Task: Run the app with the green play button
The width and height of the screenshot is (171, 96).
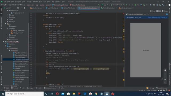Action: 126,5
